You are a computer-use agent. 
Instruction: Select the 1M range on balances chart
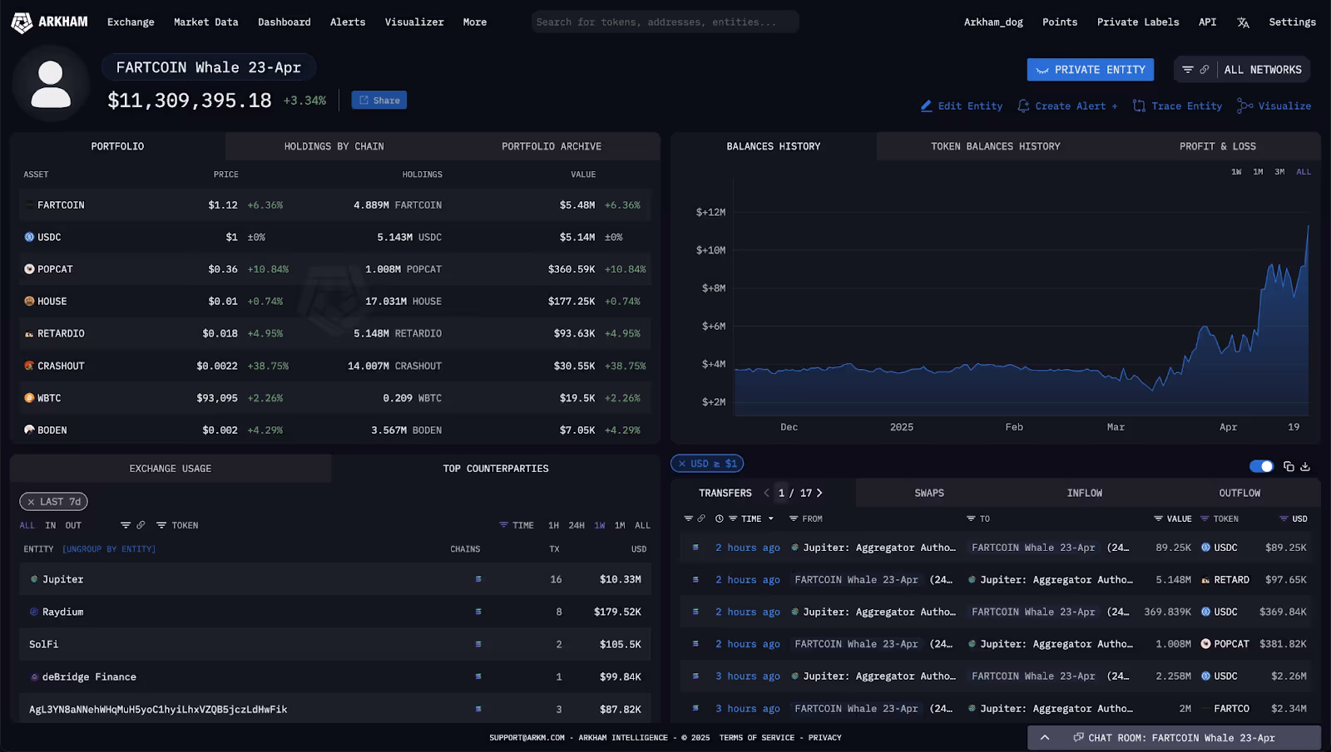click(x=1258, y=172)
